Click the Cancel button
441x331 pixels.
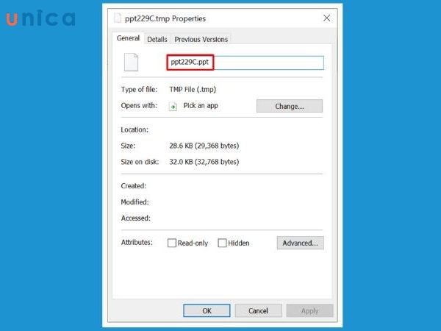[x=258, y=310]
